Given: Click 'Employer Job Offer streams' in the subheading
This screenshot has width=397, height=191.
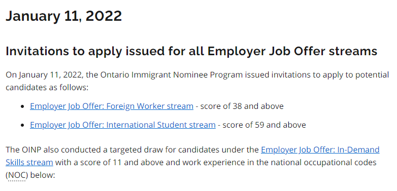Looking at the screenshot, I should coord(292,51).
